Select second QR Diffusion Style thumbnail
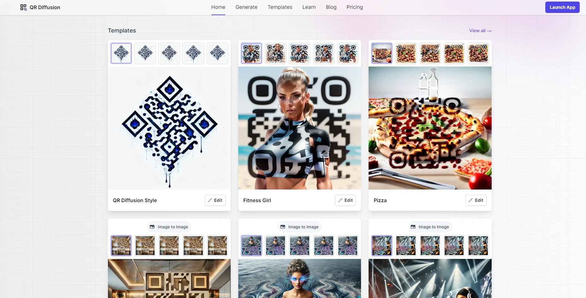Screen dimensions: 586x298 coord(145,53)
